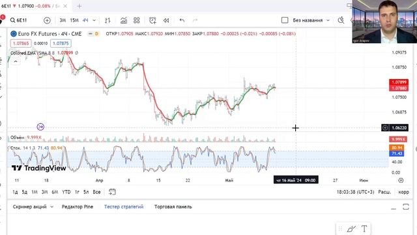
Task: Start bar replay with the rewind icon
Action: click(166, 20)
